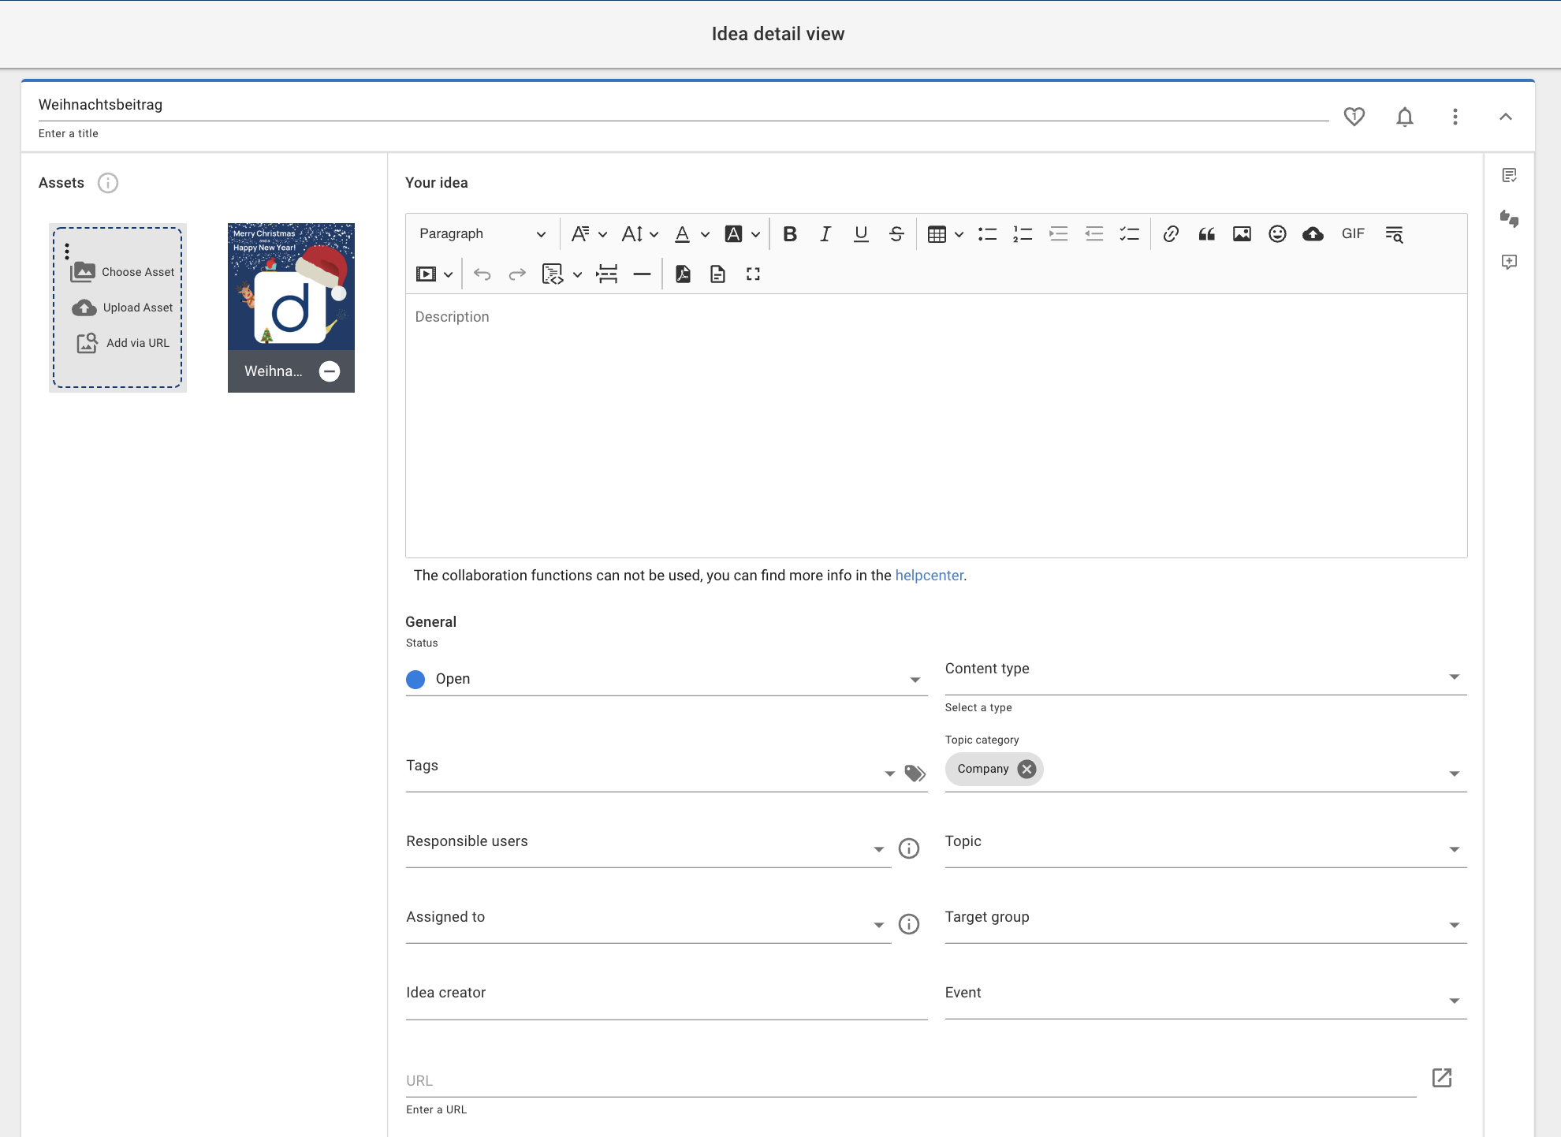1561x1137 pixels.
Task: Open the Status dropdown showing Open
Action: (914, 679)
